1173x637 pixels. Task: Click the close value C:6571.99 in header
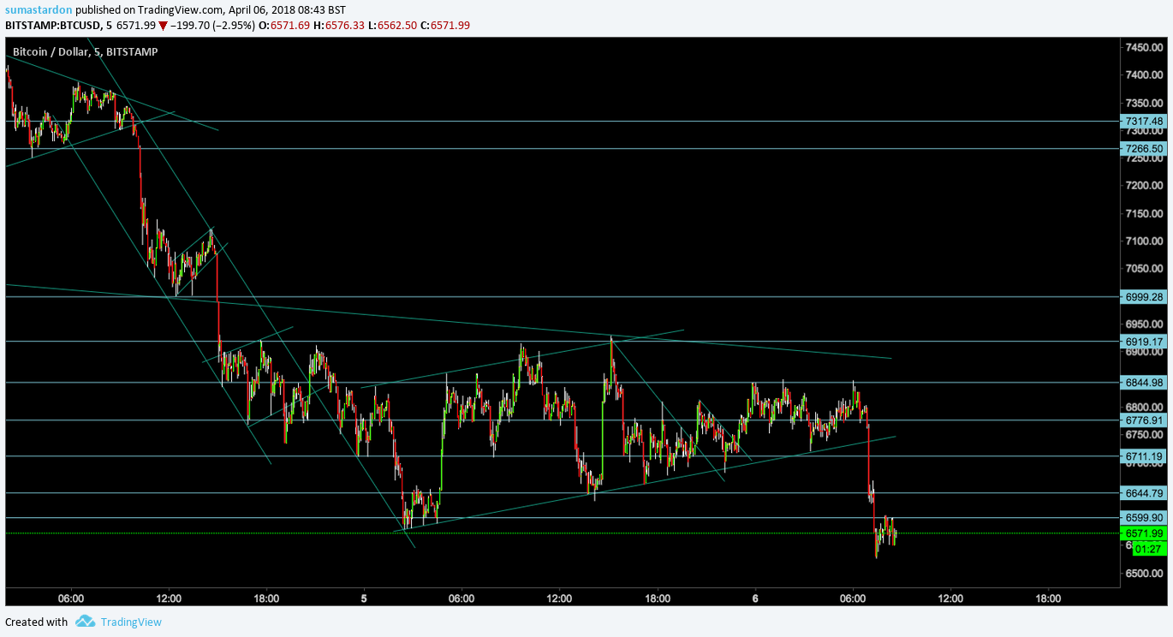[x=445, y=26]
